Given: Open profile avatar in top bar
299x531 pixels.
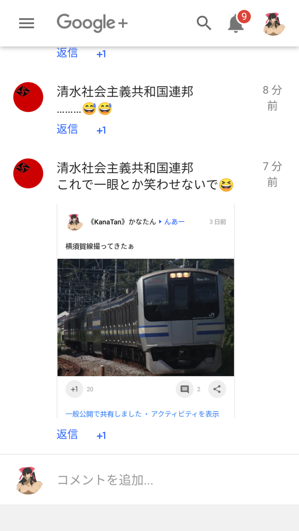Looking at the screenshot, I should [274, 24].
